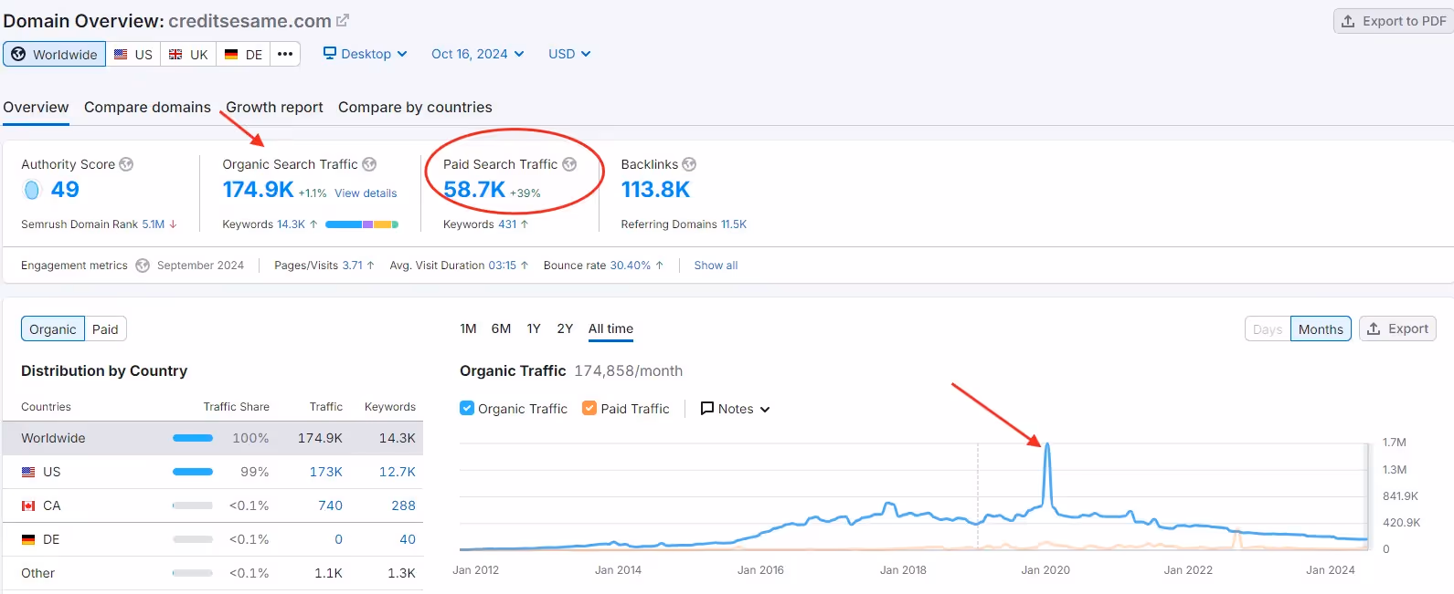Click the Notes flag icon
The width and height of the screenshot is (1454, 594).
pos(706,409)
